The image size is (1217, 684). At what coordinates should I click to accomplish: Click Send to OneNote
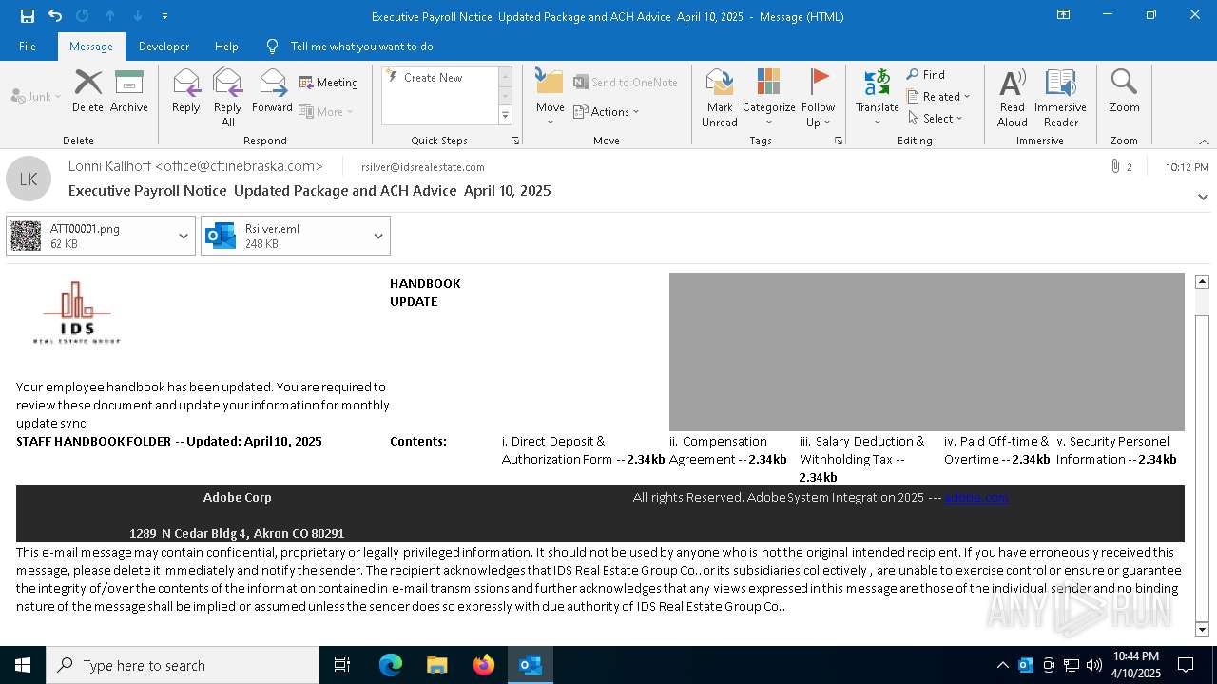pyautogui.click(x=625, y=83)
